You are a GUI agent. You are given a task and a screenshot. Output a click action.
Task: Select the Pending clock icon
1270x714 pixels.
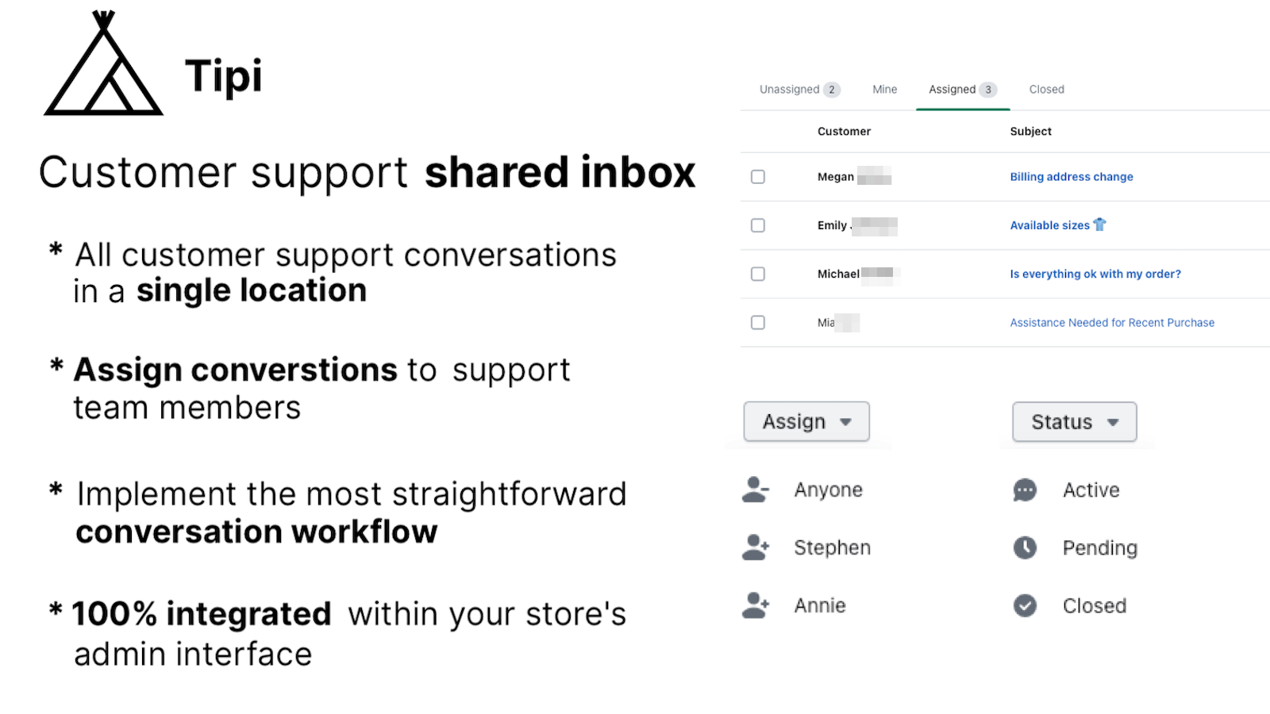pyautogui.click(x=1025, y=547)
